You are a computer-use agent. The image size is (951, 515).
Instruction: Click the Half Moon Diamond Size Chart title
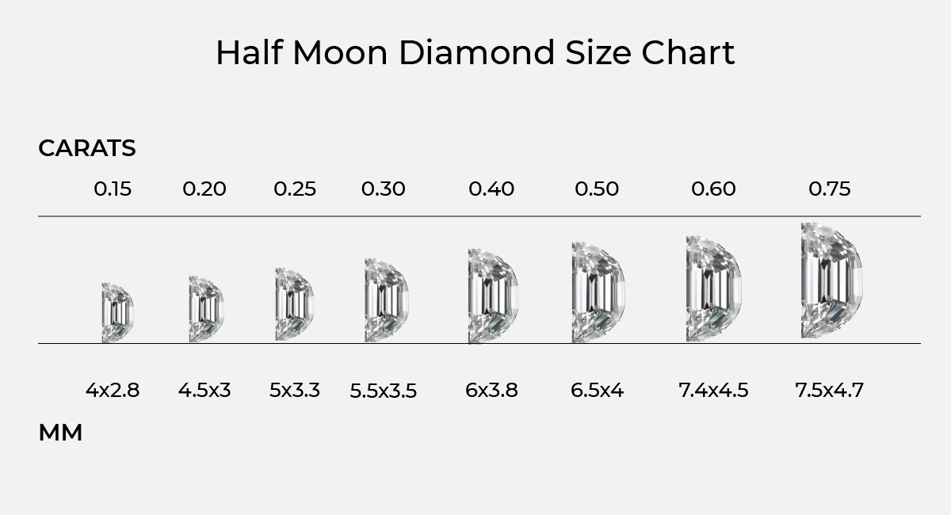pyautogui.click(x=475, y=53)
